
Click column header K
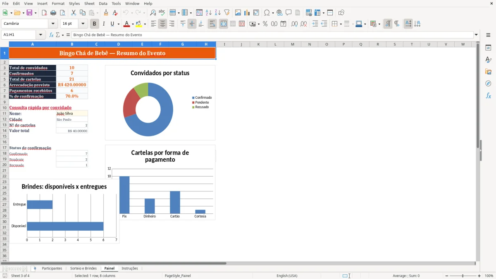258,44
